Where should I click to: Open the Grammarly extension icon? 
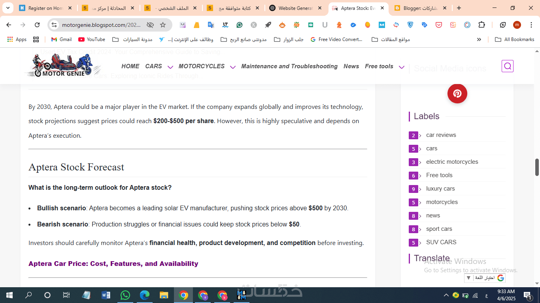(x=240, y=25)
